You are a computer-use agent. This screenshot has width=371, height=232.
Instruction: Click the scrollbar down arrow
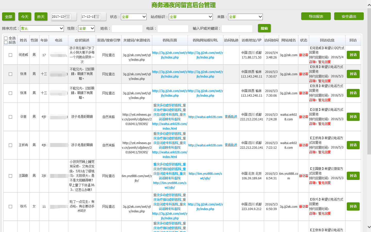[x=369, y=227]
